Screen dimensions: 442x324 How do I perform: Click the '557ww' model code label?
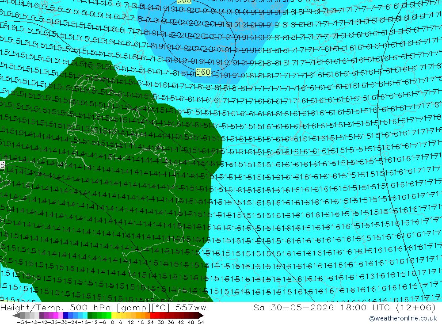coord(191,307)
